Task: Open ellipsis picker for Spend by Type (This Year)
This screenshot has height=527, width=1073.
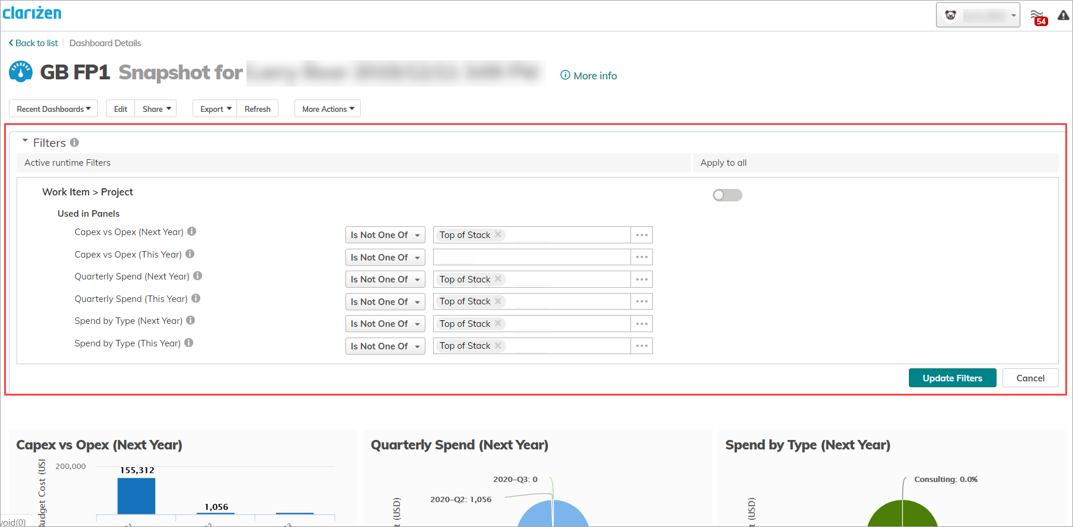Action: (642, 346)
